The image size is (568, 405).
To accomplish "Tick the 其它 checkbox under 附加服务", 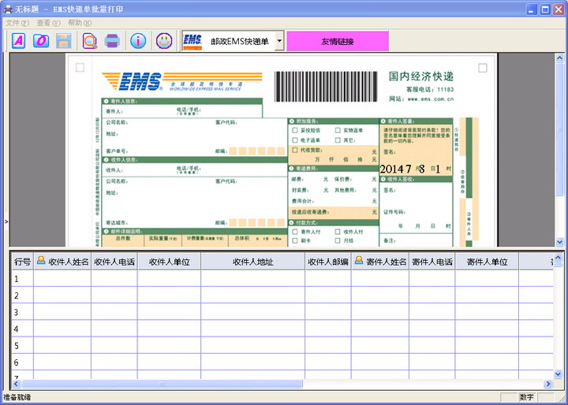I will coord(338,140).
